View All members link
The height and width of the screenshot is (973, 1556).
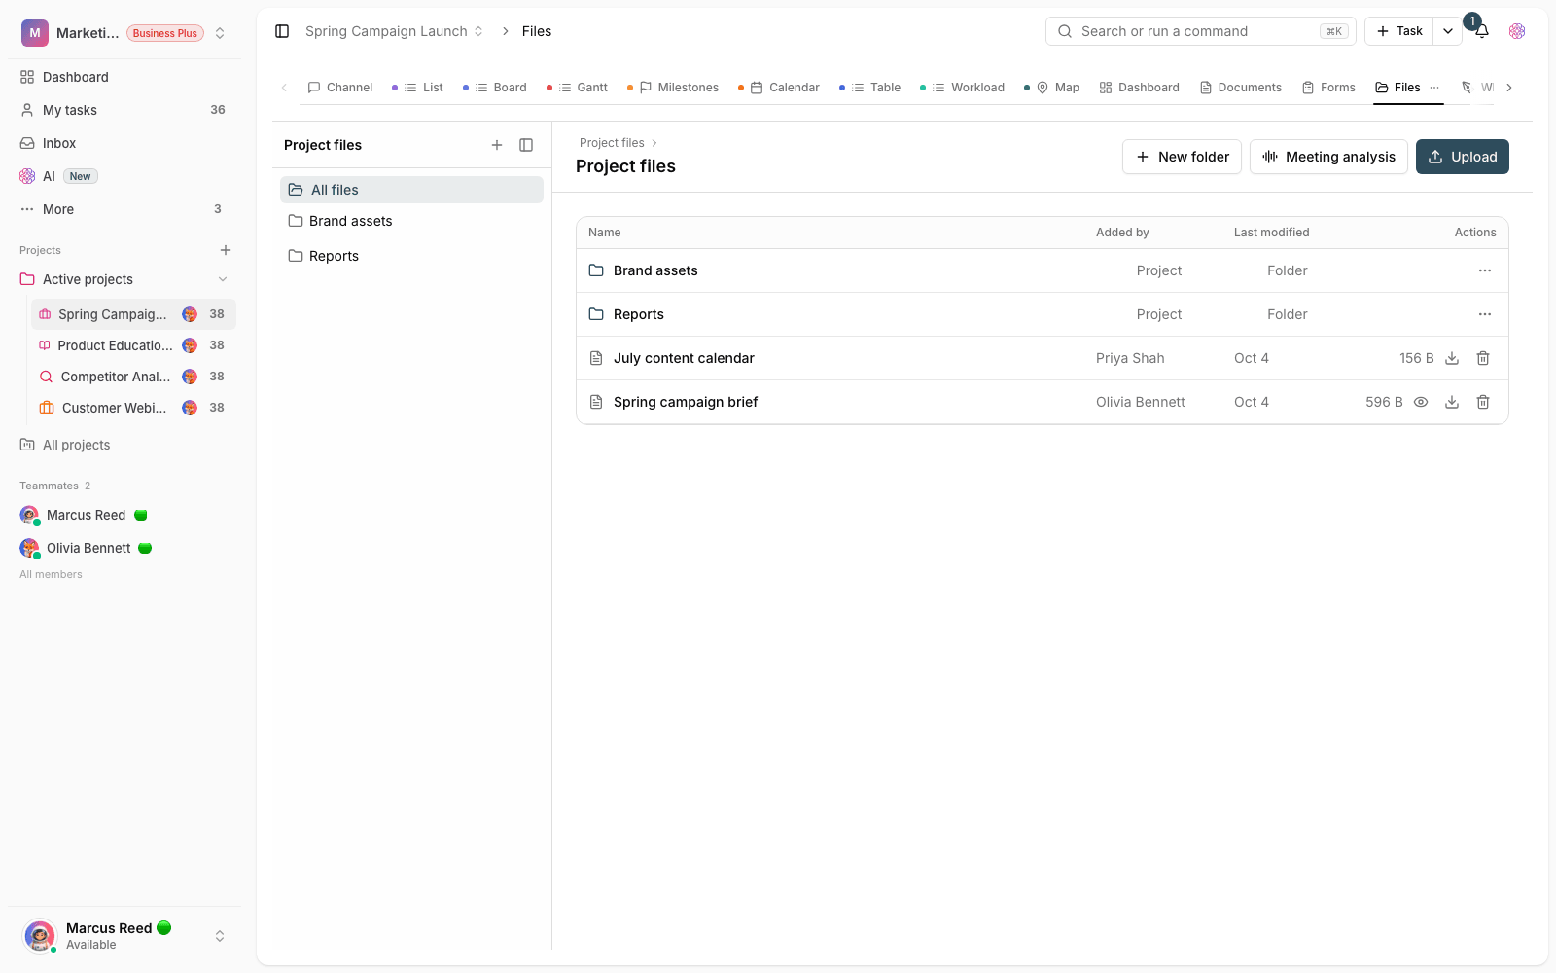coord(51,574)
